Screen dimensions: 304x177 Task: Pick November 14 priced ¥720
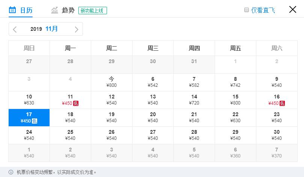(x=194, y=100)
